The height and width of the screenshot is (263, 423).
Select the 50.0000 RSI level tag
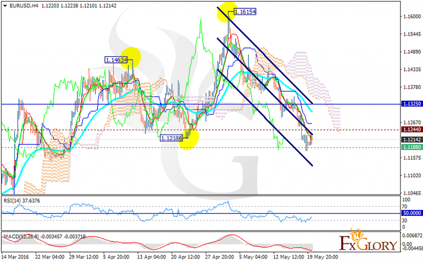click(412, 213)
